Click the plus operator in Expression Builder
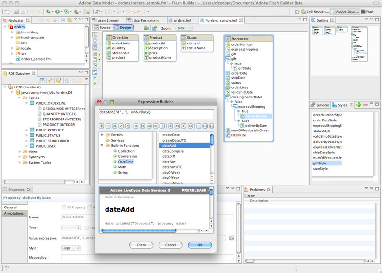Screen dimensions: 382x273 click(101, 126)
